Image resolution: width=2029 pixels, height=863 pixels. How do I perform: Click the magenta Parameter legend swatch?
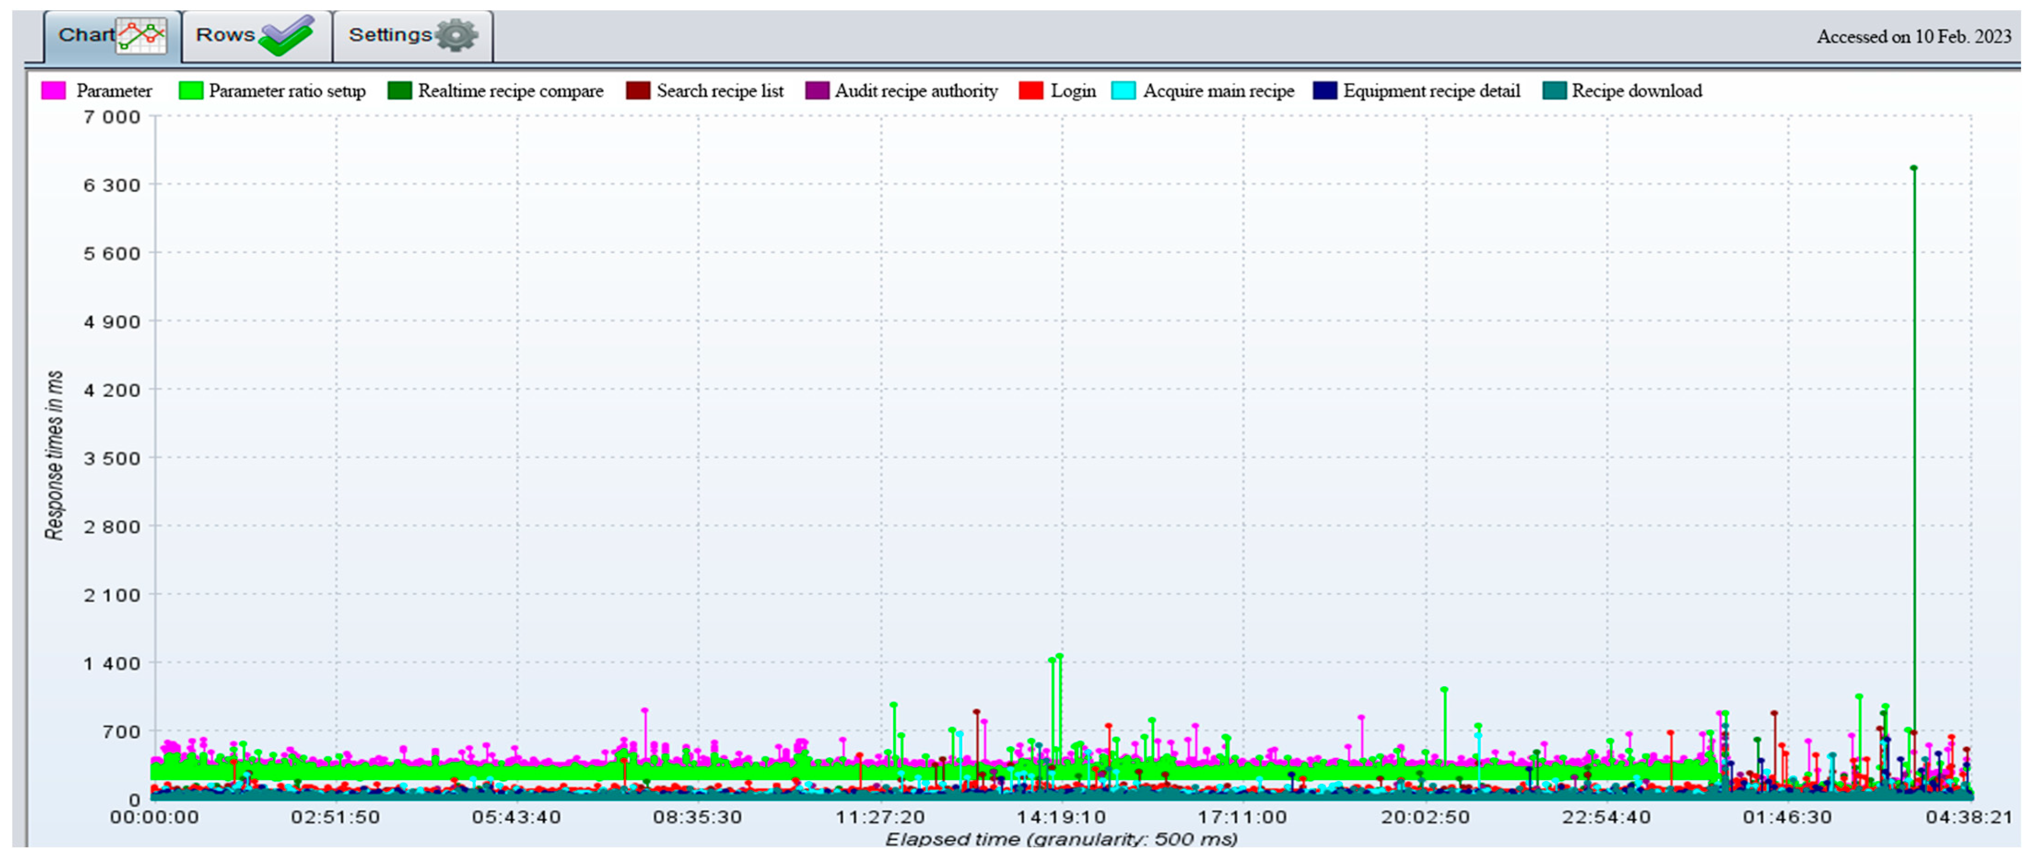pyautogui.click(x=53, y=91)
